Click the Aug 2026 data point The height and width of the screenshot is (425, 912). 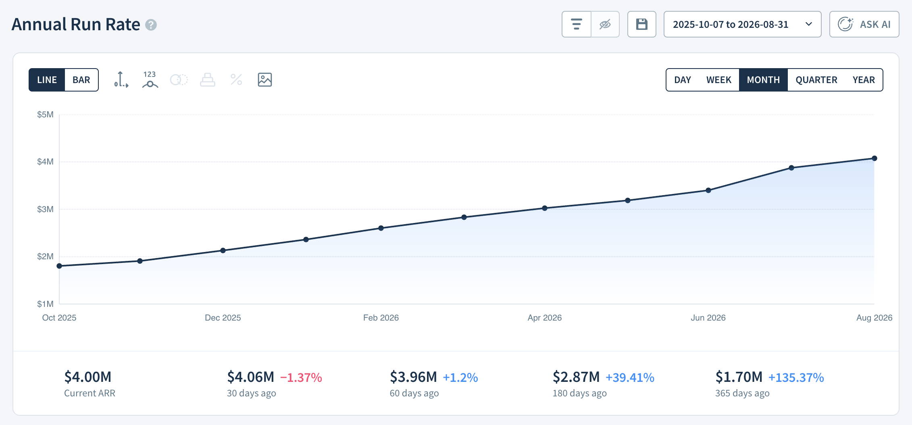(875, 158)
